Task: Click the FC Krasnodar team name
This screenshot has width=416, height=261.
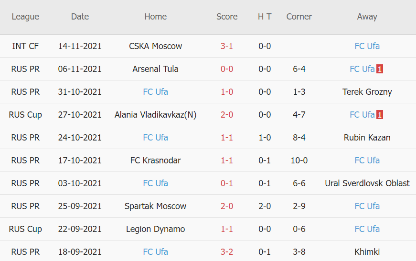Action: [x=155, y=161]
